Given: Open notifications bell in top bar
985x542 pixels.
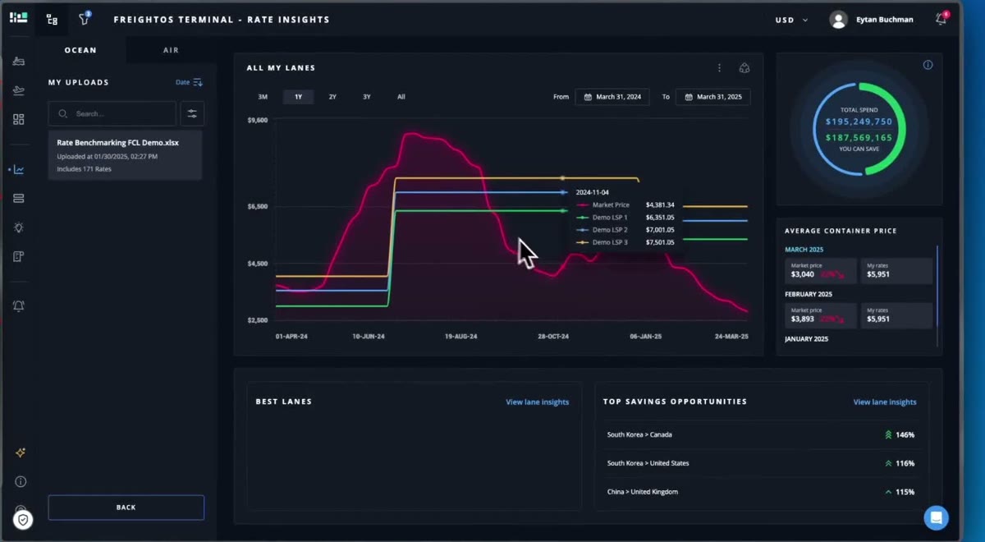Looking at the screenshot, I should pos(941,19).
